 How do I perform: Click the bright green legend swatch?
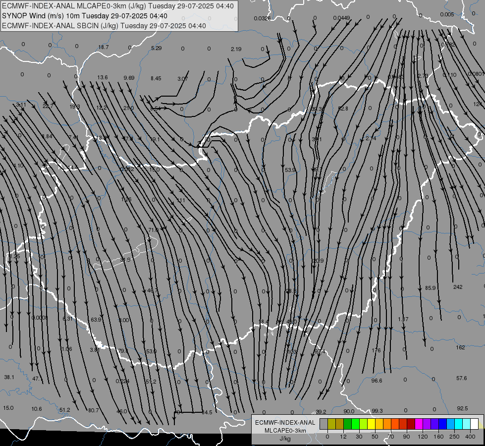355,424
